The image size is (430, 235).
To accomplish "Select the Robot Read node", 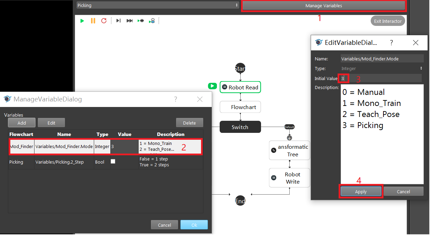I will tap(240, 87).
